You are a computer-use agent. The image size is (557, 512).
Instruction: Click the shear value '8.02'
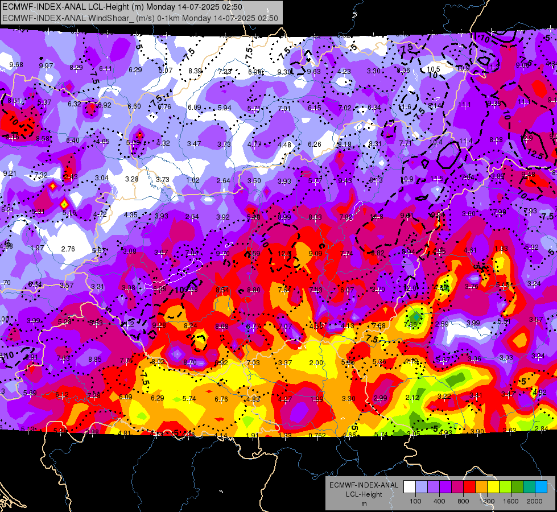[158, 361]
